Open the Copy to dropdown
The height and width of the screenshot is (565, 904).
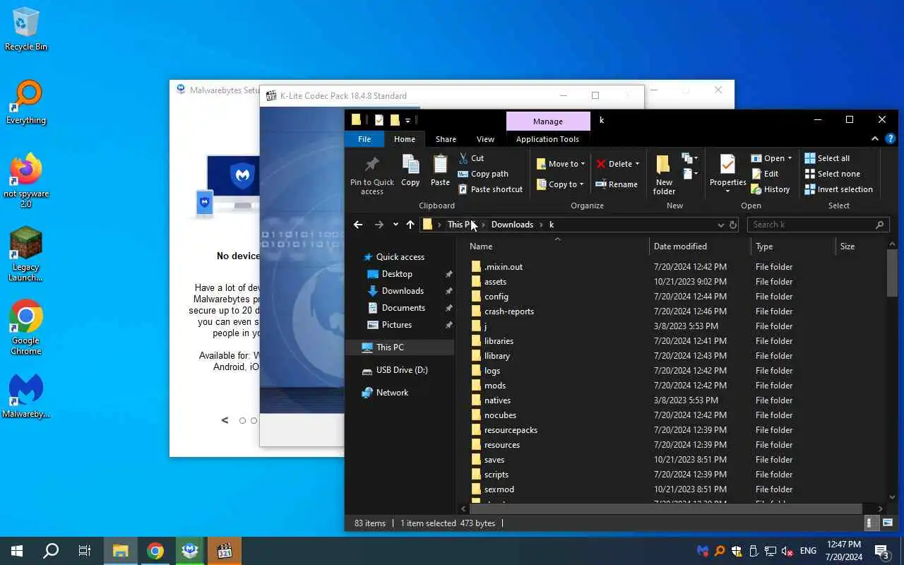[560, 184]
